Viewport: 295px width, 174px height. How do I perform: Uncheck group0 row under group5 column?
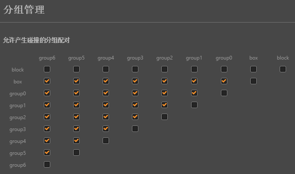[76, 93]
